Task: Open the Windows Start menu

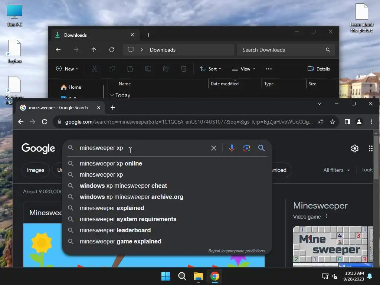Action: click(166, 276)
